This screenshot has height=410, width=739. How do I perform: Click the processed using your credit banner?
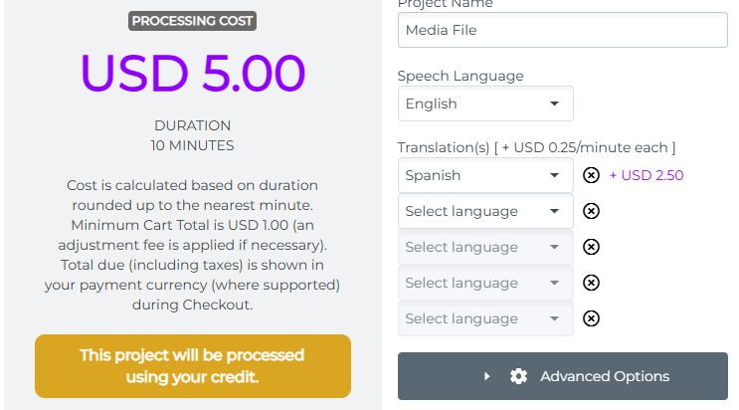pyautogui.click(x=193, y=366)
